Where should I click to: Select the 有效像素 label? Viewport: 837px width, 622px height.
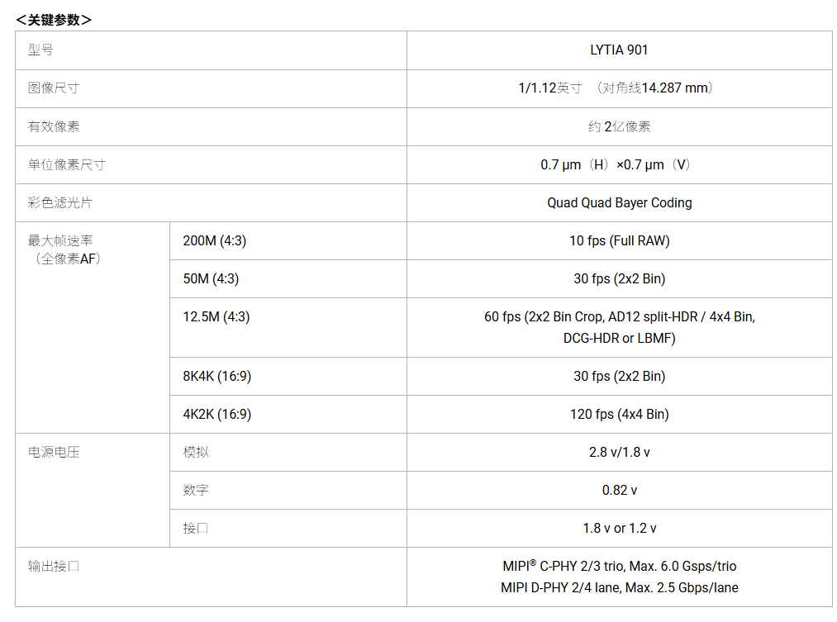54,126
